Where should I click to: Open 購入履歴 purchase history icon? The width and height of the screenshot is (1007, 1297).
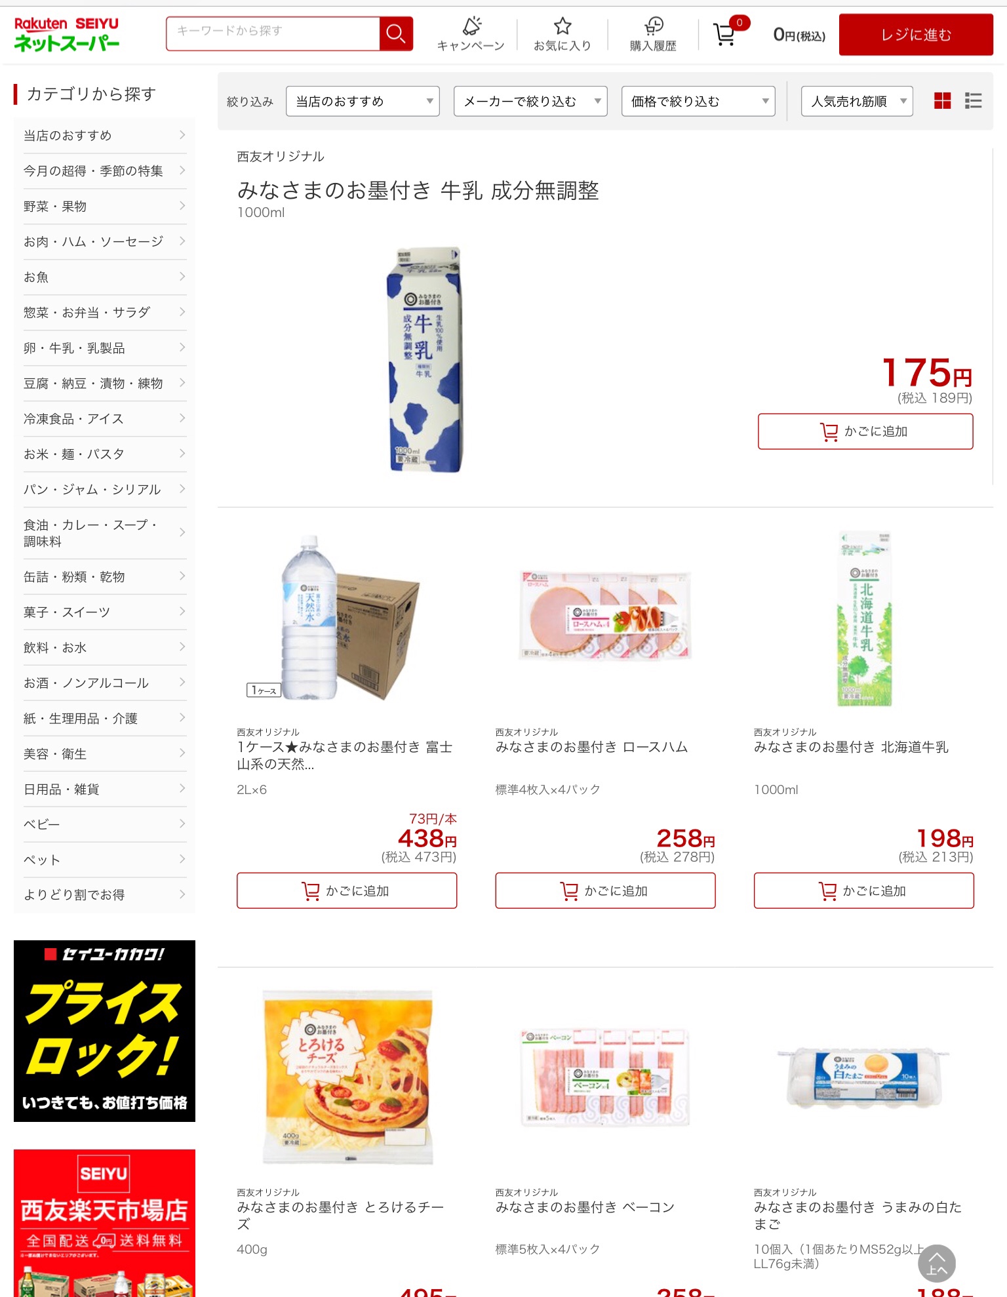coord(653,34)
